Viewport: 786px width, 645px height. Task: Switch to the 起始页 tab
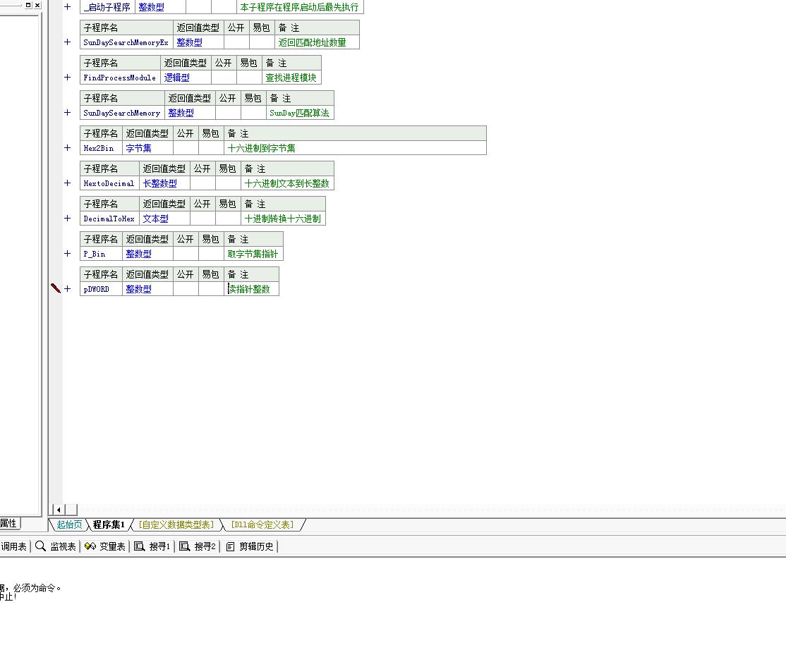[x=69, y=524]
